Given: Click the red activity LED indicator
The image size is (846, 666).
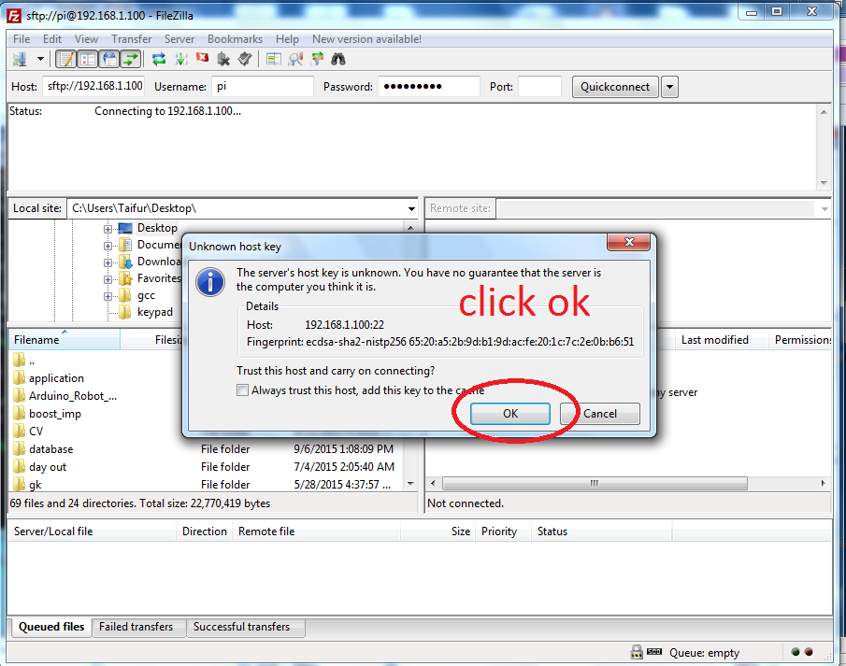Looking at the screenshot, I should coord(809,652).
